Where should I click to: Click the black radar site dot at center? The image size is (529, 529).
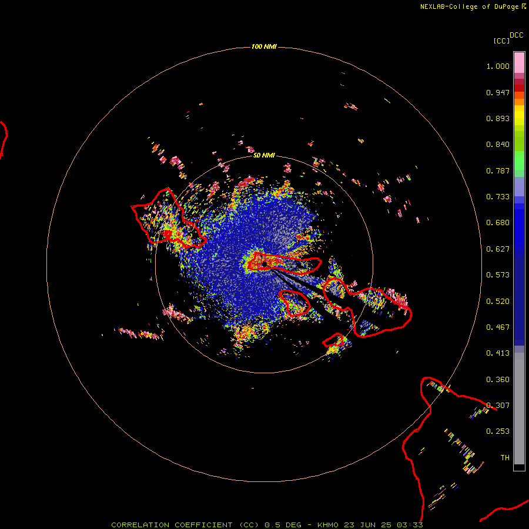point(264,264)
